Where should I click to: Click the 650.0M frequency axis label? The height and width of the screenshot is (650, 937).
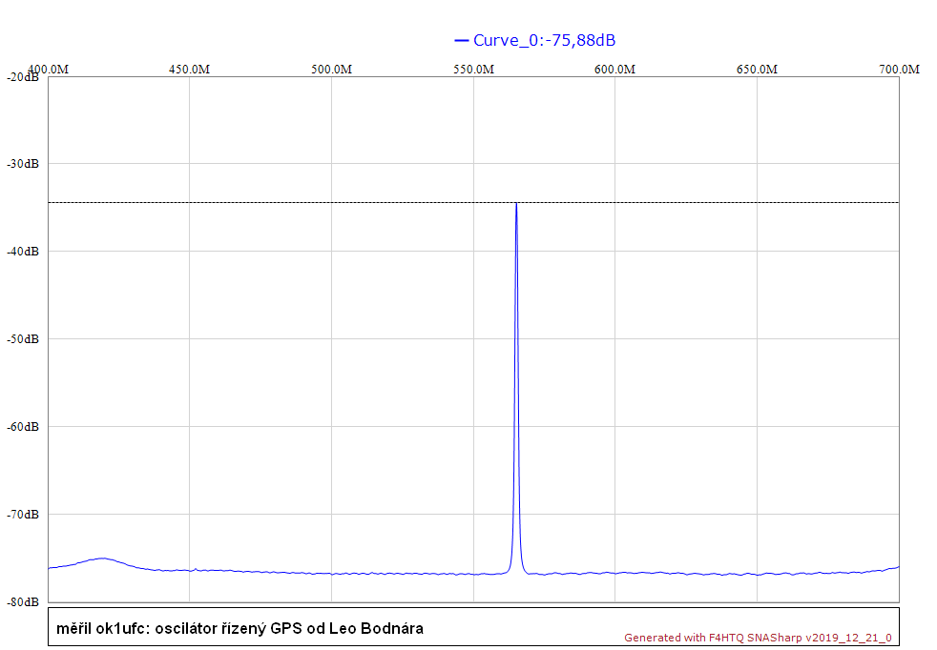[x=757, y=70]
